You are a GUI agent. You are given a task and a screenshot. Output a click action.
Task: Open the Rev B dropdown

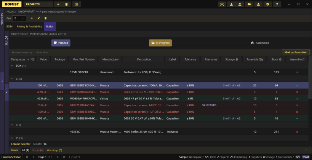point(19,18)
